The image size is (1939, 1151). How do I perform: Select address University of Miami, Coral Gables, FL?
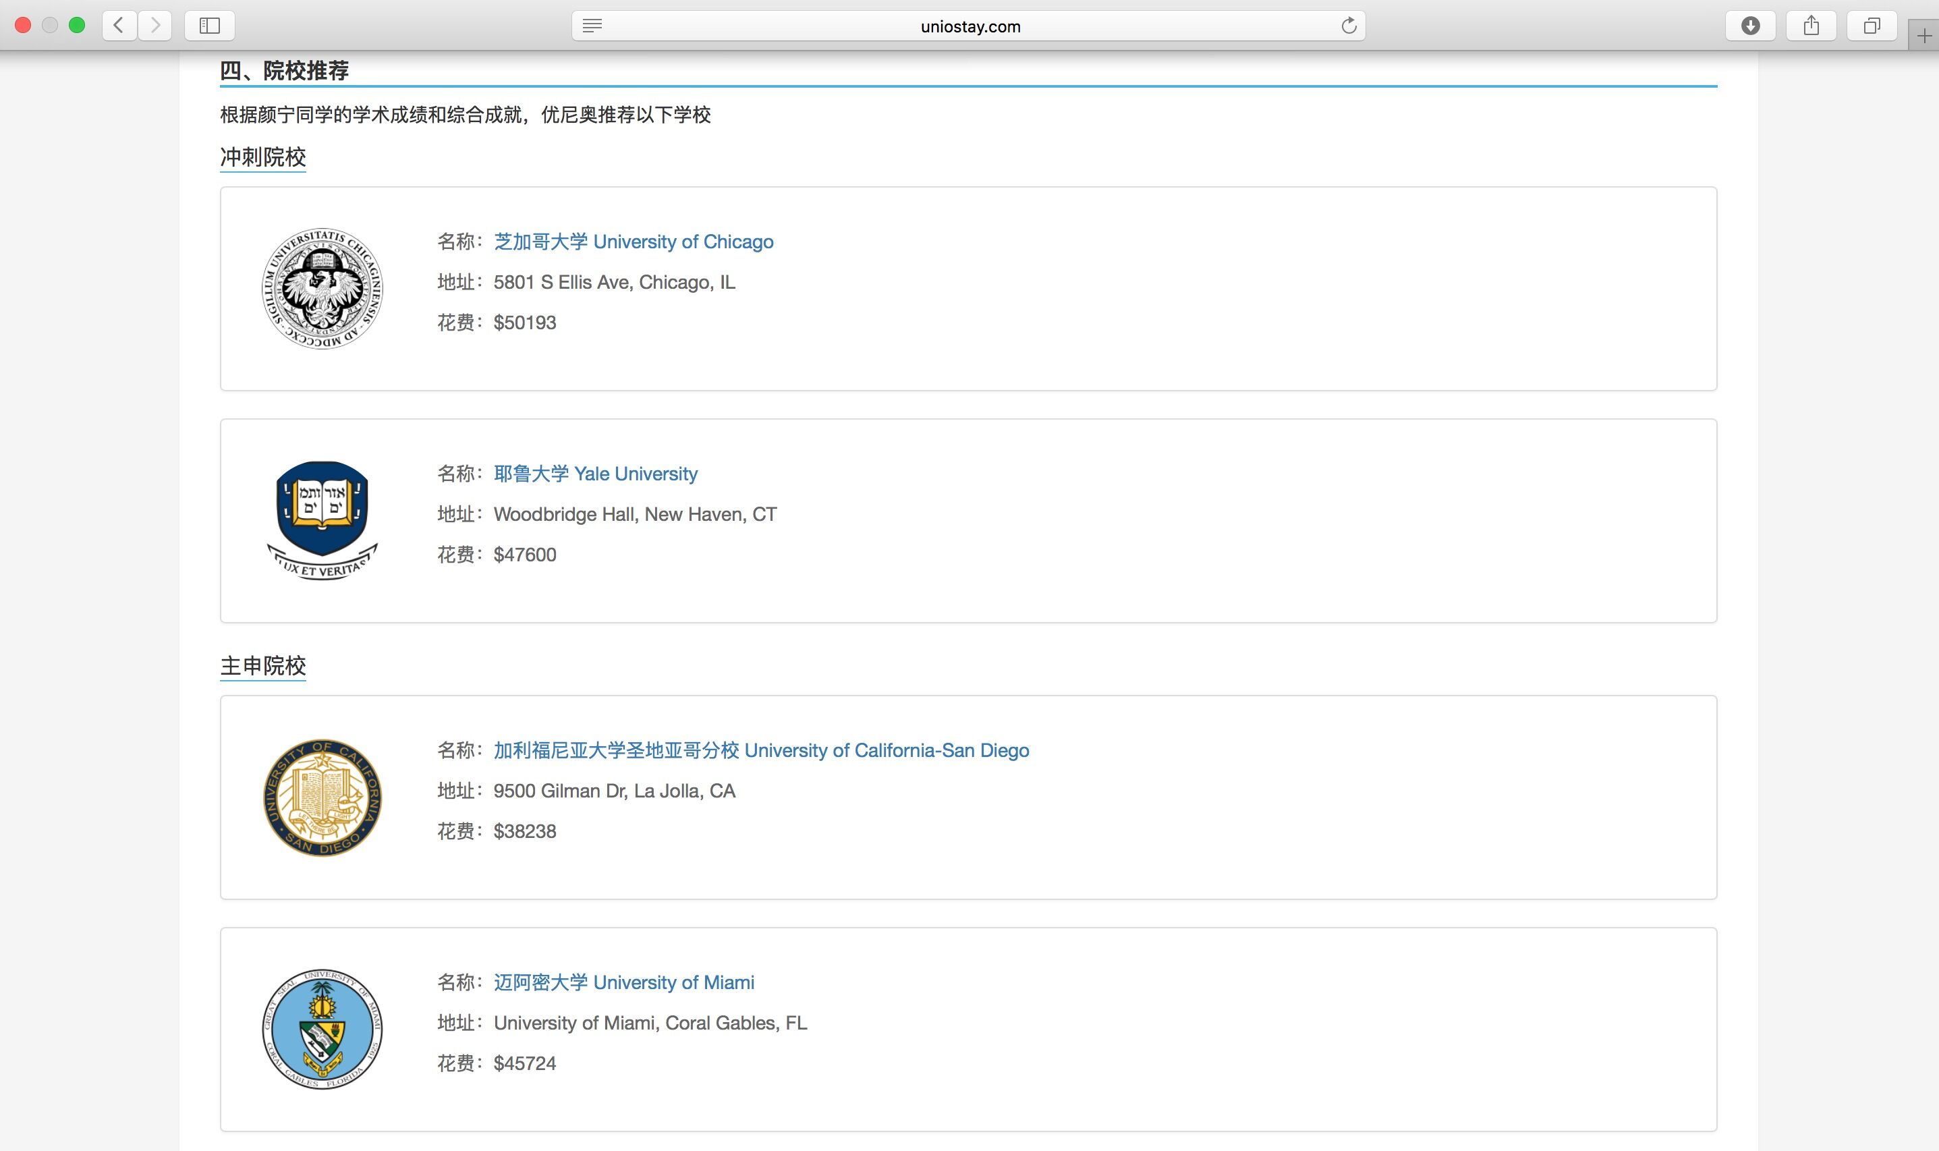click(650, 1023)
